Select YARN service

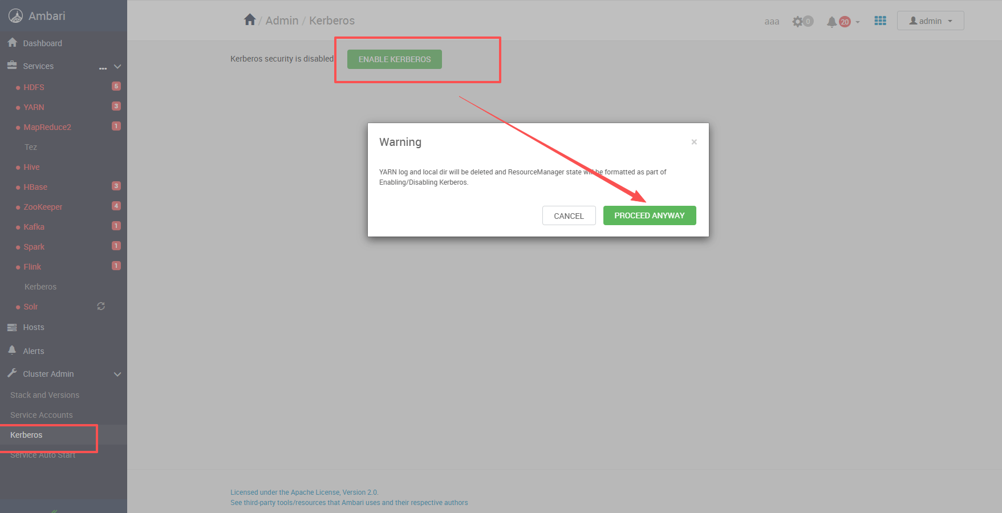34,107
